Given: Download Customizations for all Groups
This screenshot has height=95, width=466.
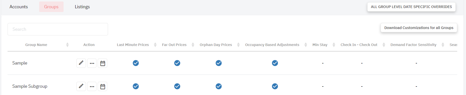Looking at the screenshot, I should point(419,28).
